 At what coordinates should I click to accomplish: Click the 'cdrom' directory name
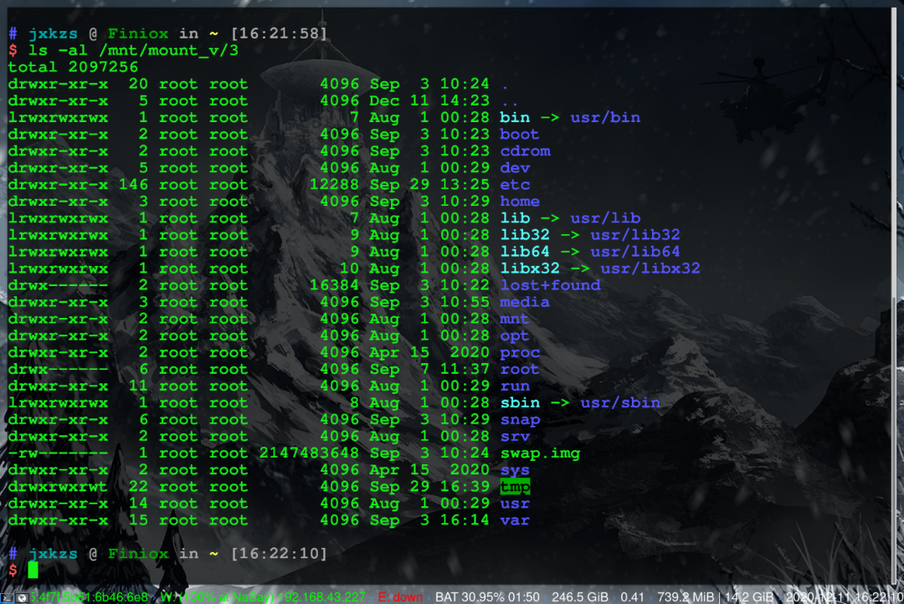(525, 151)
